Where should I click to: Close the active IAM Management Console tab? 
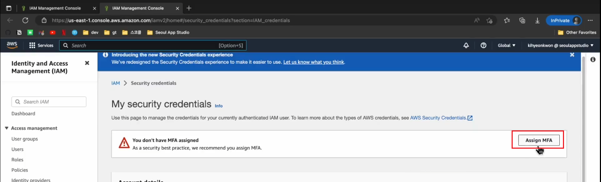[177, 8]
